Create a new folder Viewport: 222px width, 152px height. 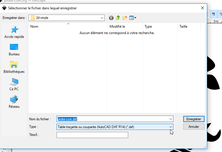[x=125, y=18]
